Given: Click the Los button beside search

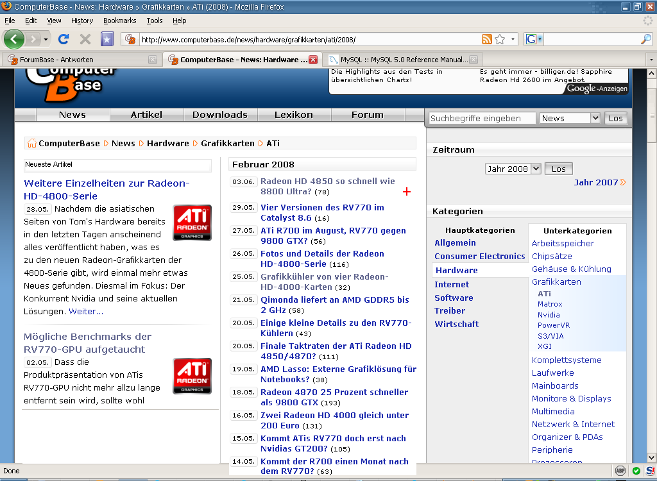Looking at the screenshot, I should 615,118.
